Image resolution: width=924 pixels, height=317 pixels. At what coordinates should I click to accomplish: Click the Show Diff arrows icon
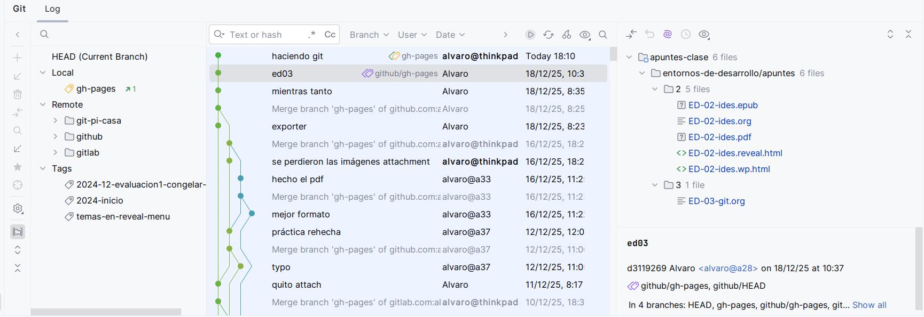[631, 34]
